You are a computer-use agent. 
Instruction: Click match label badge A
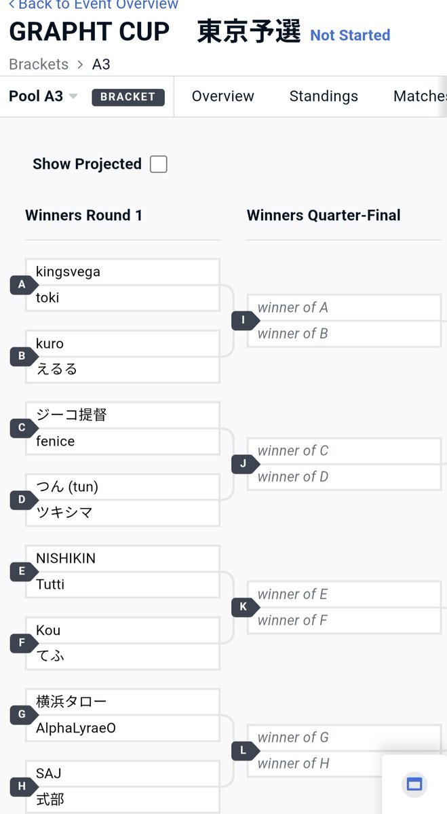pyautogui.click(x=24, y=284)
